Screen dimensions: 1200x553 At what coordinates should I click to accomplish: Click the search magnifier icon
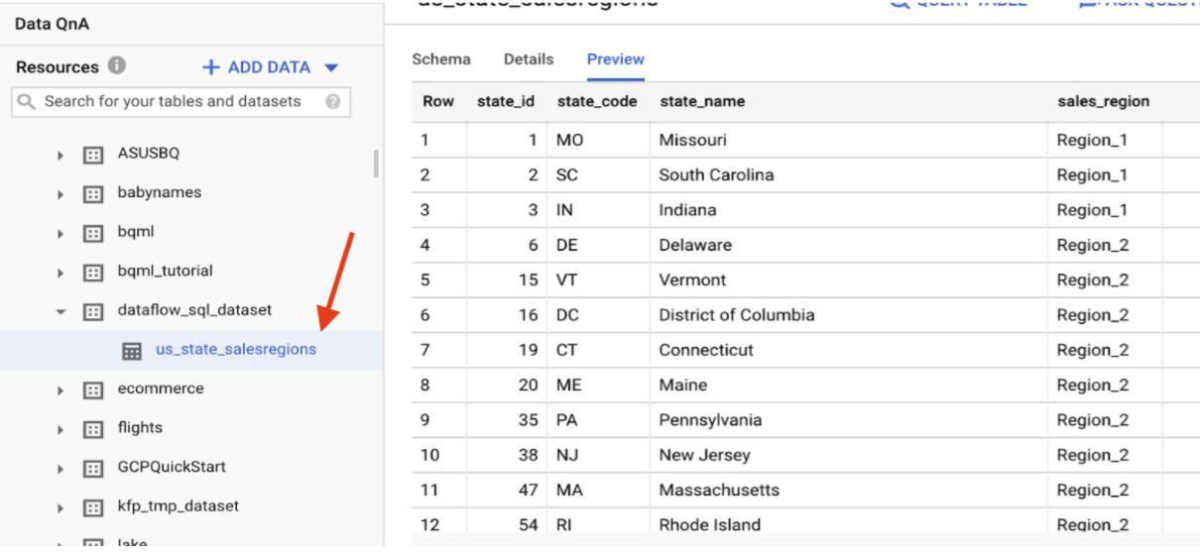click(27, 101)
